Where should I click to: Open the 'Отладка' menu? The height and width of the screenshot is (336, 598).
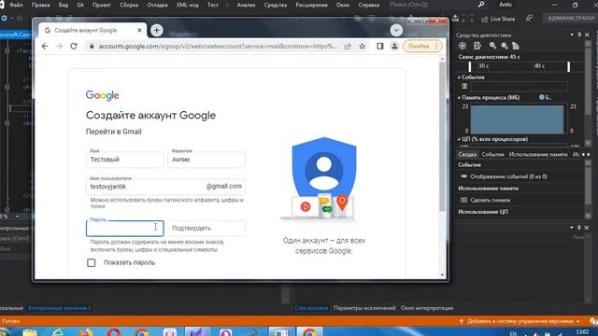click(157, 5)
